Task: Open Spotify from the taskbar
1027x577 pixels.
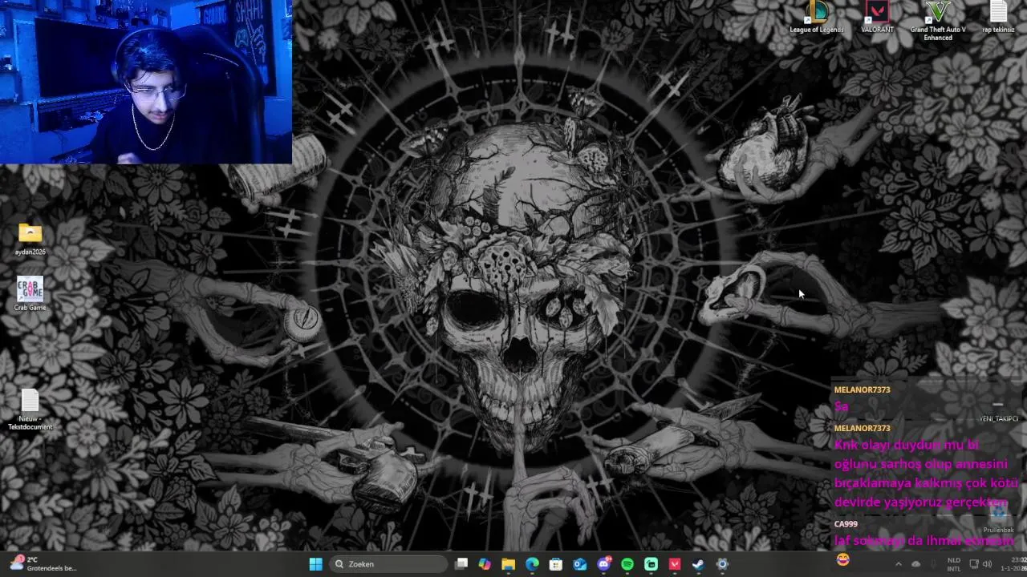Action: click(627, 564)
